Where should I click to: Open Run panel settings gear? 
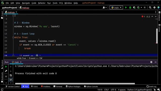[x=151, y=62]
